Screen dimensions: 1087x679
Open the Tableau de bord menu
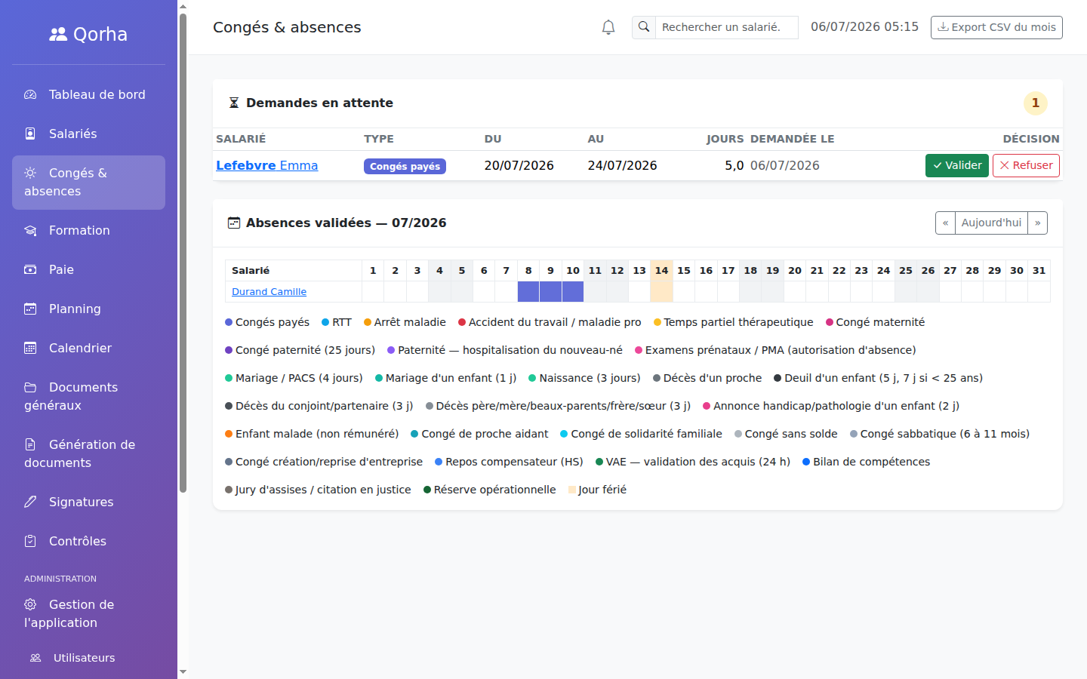point(88,94)
